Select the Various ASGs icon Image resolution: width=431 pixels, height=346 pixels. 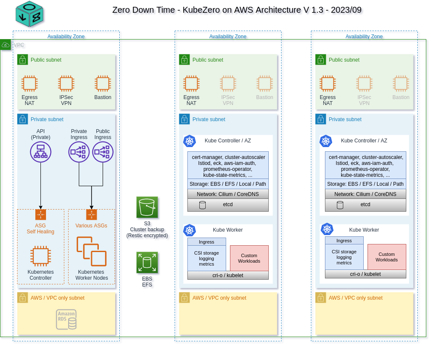(92, 215)
